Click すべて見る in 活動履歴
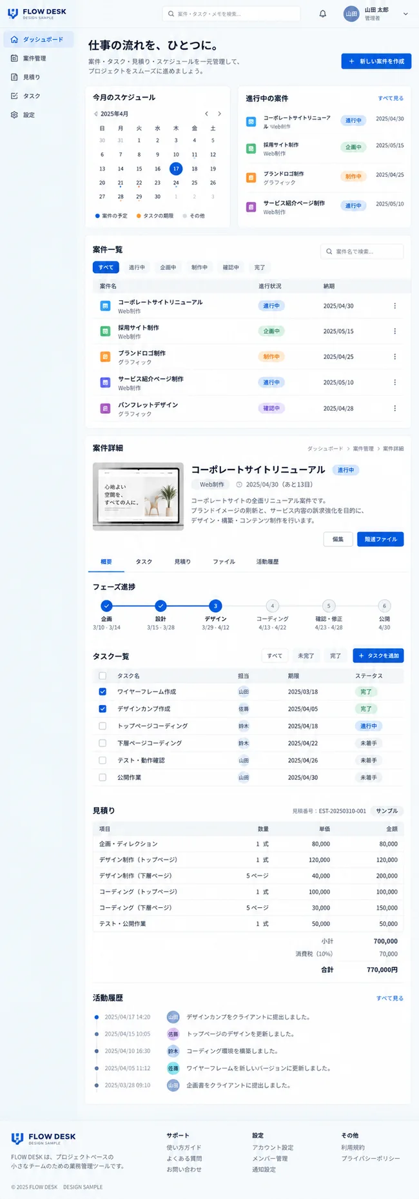 pos(390,998)
